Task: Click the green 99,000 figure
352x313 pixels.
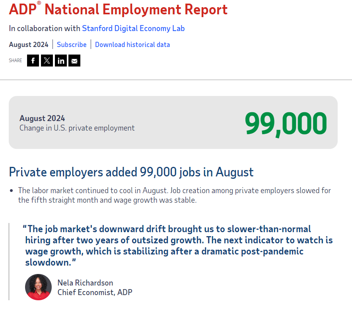Action: point(286,123)
